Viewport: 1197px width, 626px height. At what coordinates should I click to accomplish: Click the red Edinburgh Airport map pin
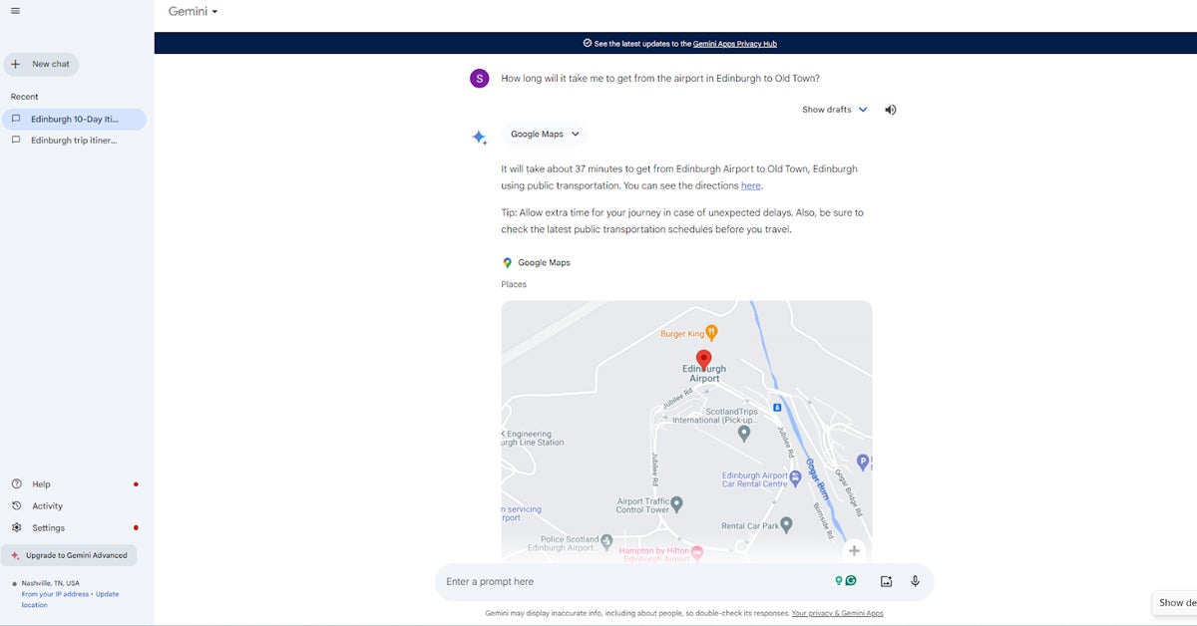703,360
